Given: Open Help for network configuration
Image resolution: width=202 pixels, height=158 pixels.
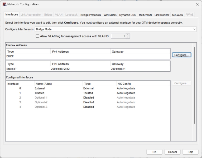Looking at the screenshot, I should coord(190,152).
